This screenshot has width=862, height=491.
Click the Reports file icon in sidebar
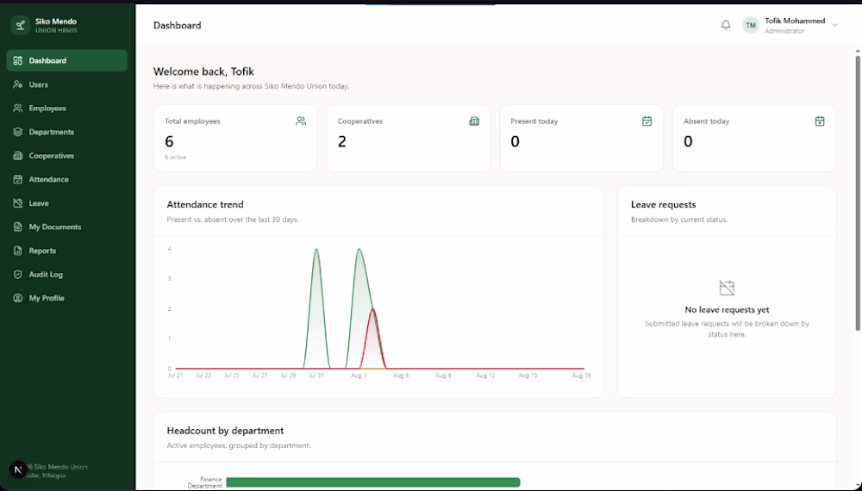coord(17,251)
